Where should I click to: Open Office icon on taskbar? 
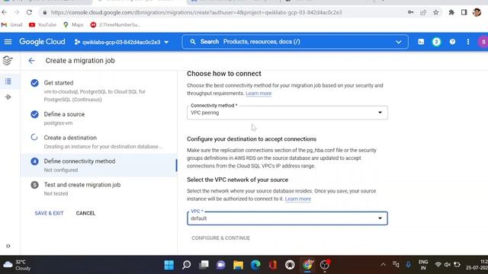273,265
